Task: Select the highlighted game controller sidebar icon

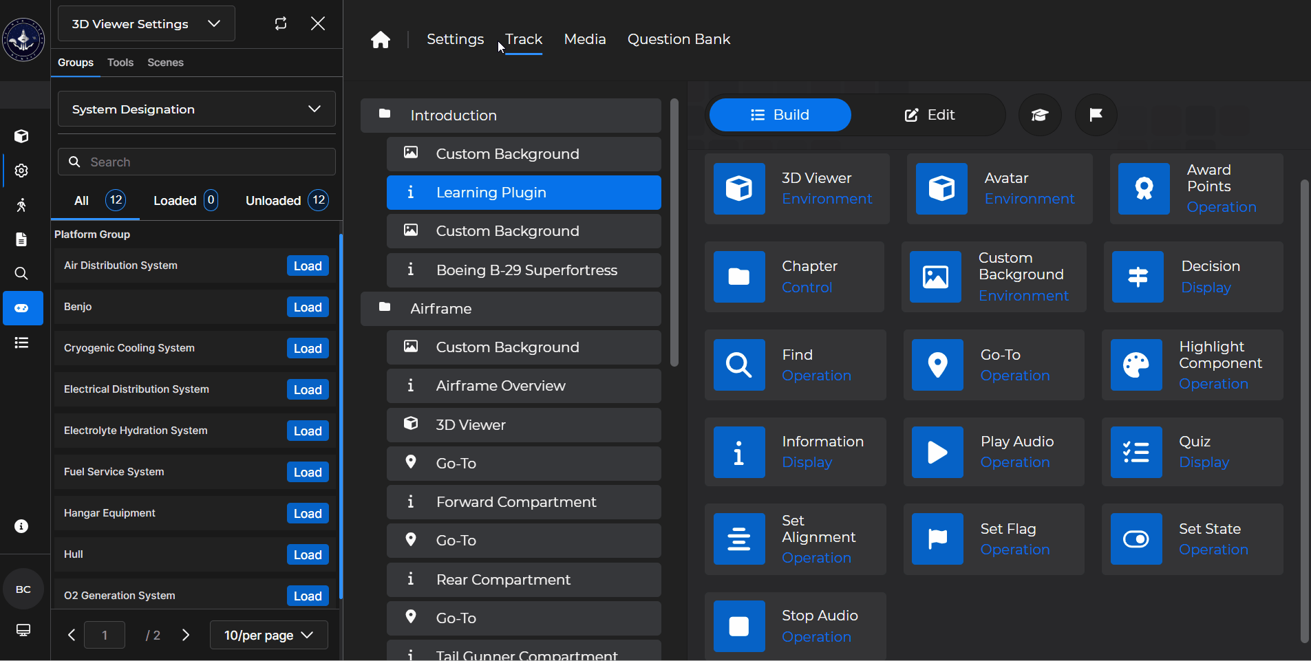Action: coord(23,308)
